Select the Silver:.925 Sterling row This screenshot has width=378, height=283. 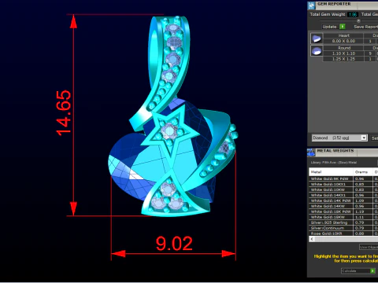pyautogui.click(x=343, y=222)
